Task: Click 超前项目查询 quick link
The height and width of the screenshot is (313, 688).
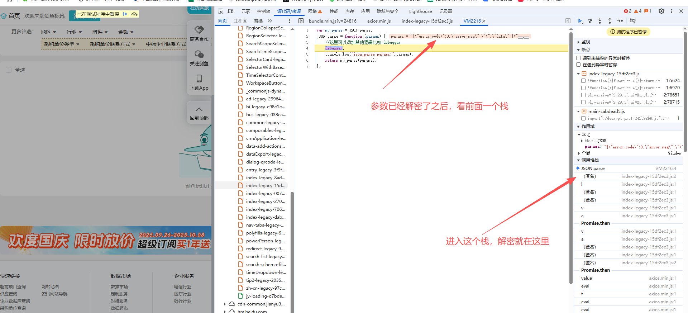Action: pos(13,287)
